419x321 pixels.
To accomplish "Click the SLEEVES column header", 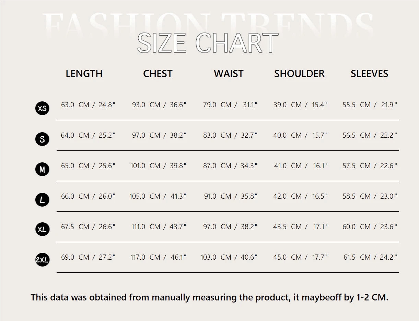I will [x=369, y=74].
